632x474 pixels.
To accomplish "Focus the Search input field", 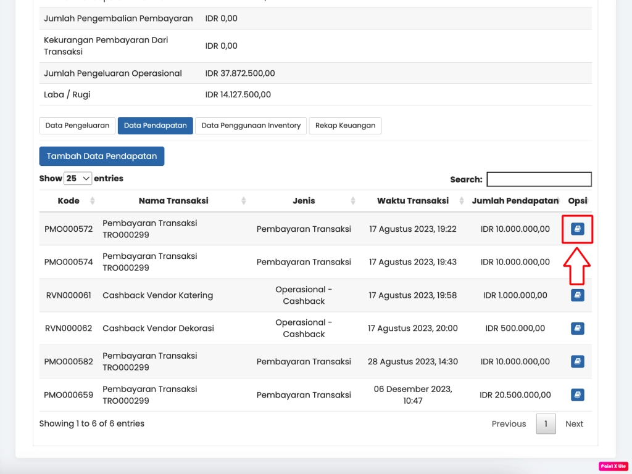I will (x=539, y=179).
